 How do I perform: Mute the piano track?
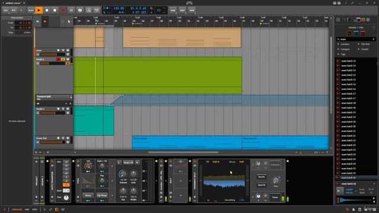click(x=68, y=50)
